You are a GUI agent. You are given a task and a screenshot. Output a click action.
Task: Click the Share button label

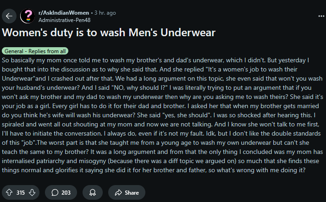coord(132,193)
